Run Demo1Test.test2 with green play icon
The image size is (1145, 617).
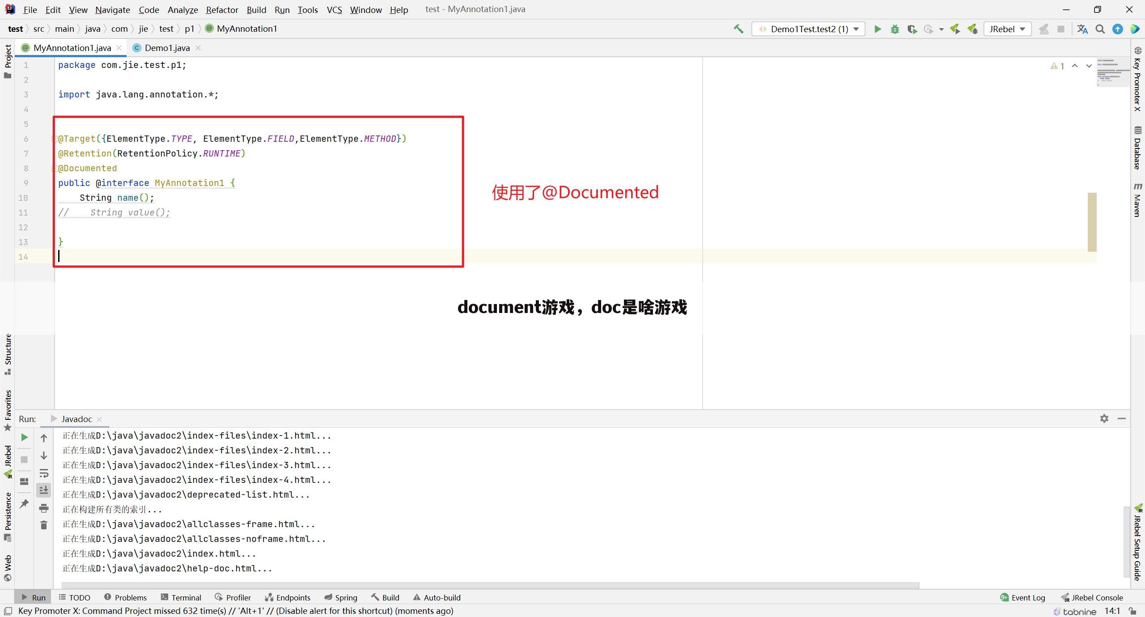[x=878, y=29]
